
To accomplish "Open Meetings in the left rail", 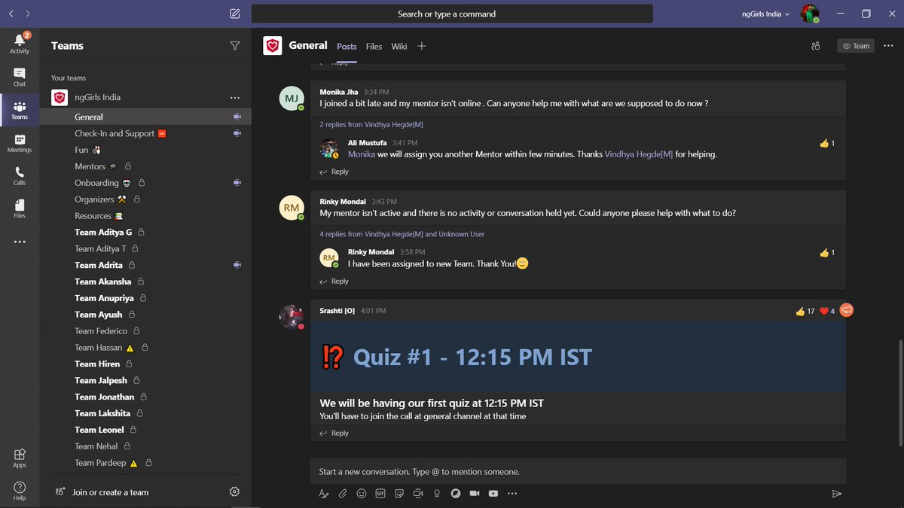I will (x=20, y=143).
